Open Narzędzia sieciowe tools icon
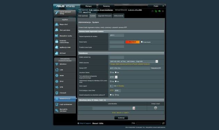 point(57,110)
